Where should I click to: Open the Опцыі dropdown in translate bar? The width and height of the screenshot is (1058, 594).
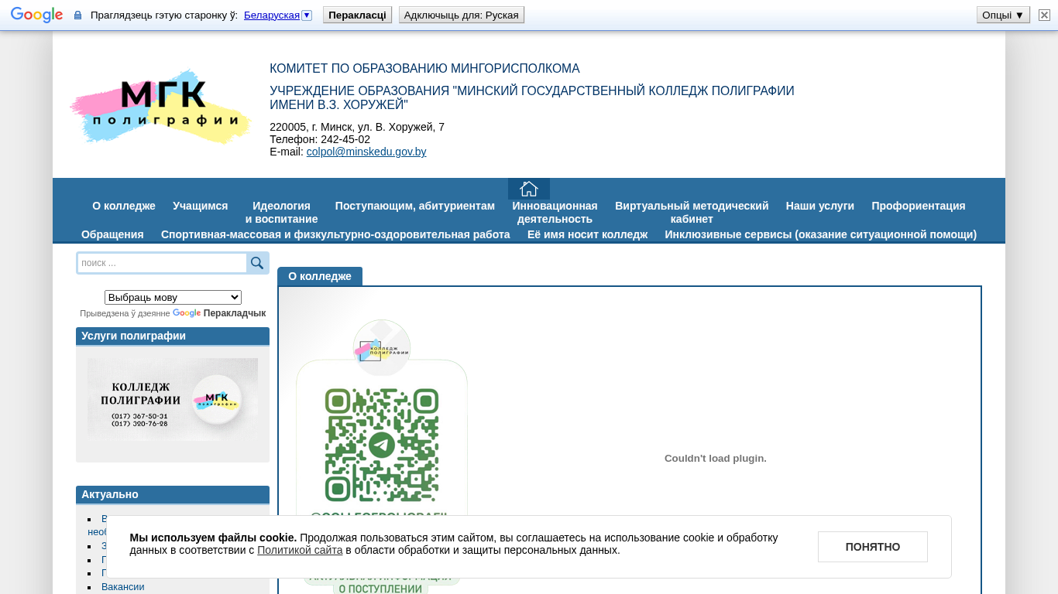(x=1003, y=15)
